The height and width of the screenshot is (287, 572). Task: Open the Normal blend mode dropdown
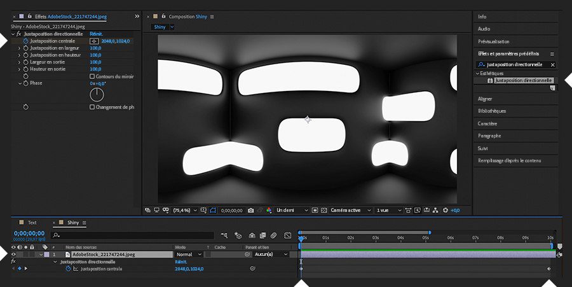[189, 255]
